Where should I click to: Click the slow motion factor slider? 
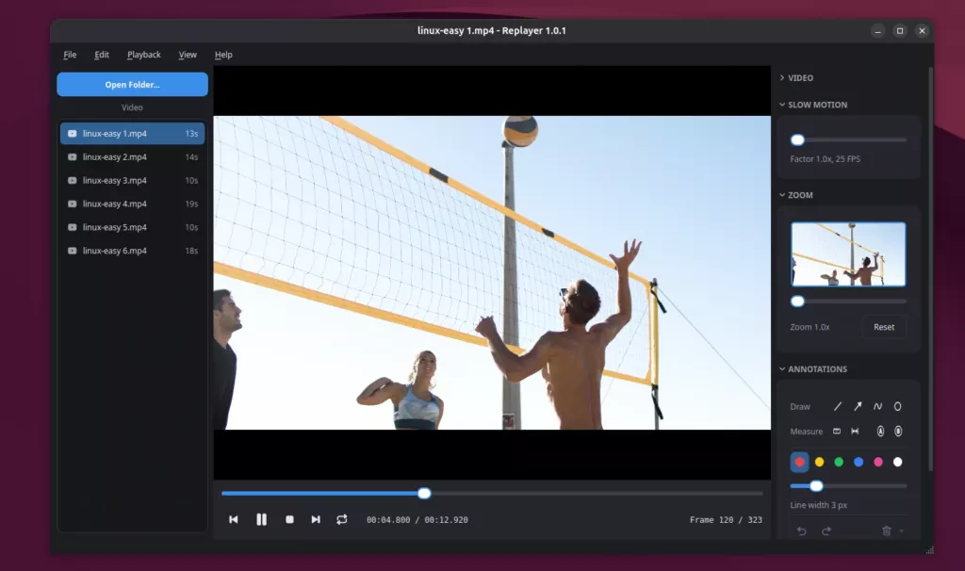coord(849,139)
